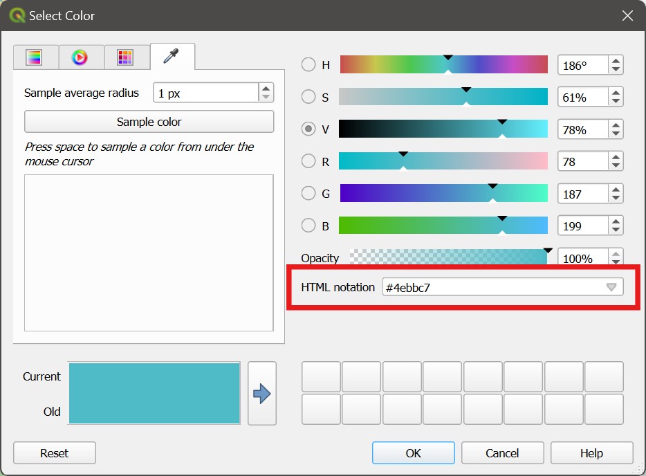Close the Select Color dialog
The width and height of the screenshot is (646, 476).
click(627, 16)
